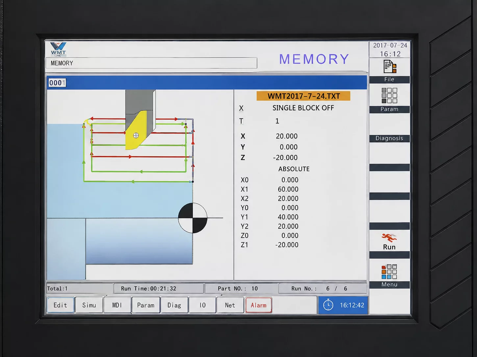Click the 16:12:42 clock readout
The image size is (477, 357).
[x=352, y=305]
